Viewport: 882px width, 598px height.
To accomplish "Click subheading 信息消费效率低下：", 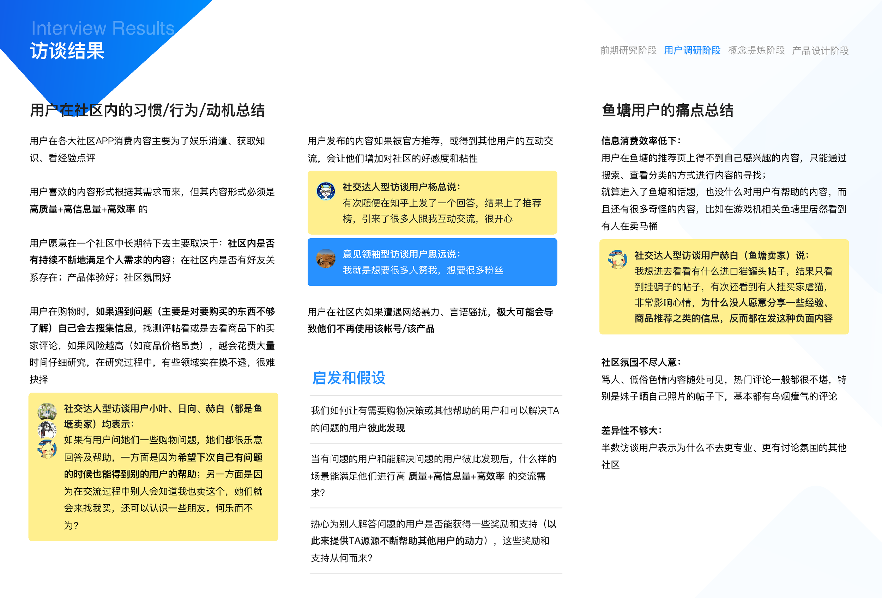I will coord(641,141).
